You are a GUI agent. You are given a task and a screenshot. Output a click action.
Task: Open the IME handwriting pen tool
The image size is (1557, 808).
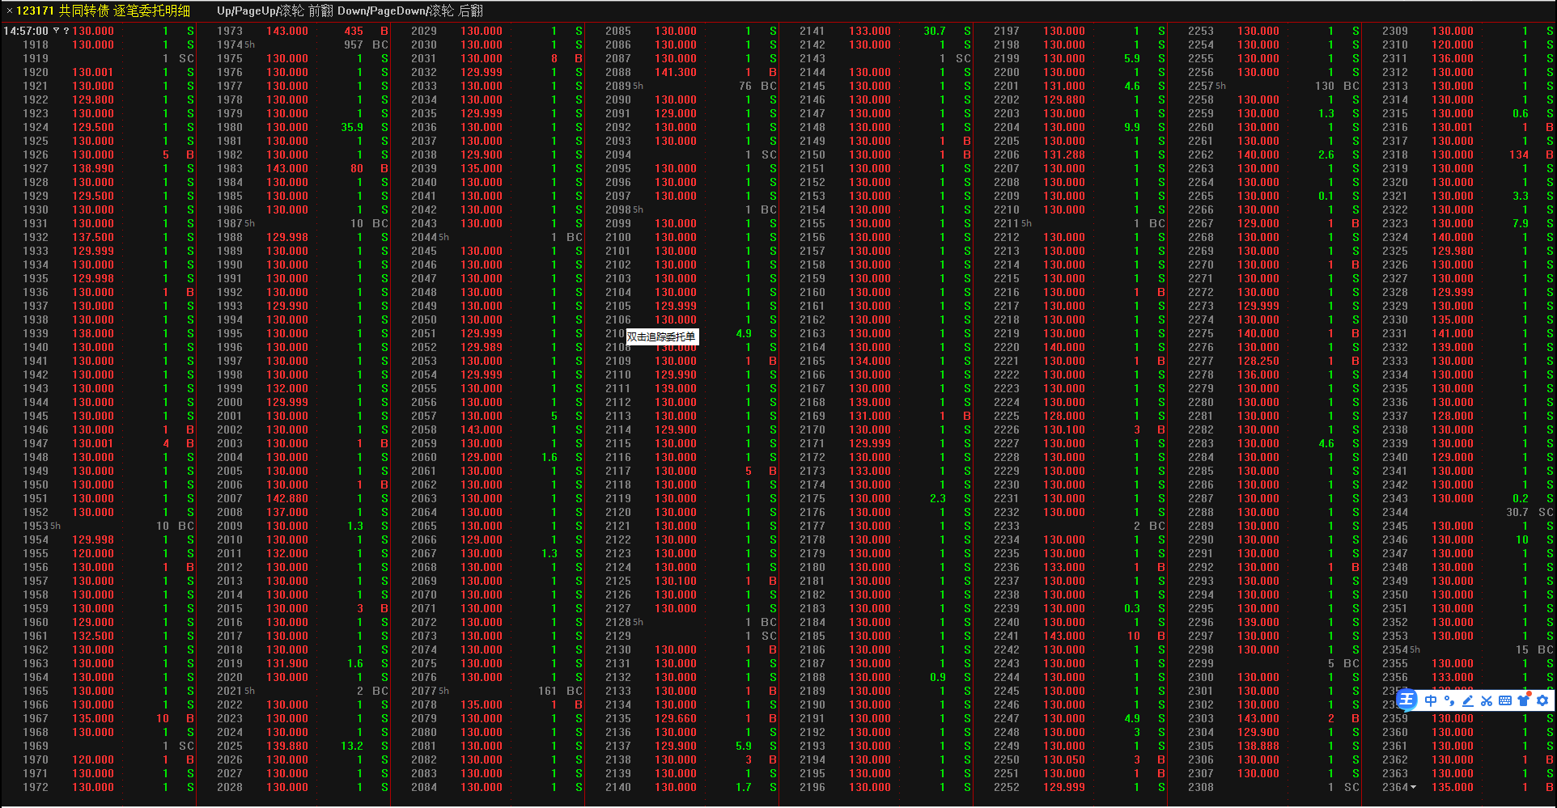coord(1467,700)
